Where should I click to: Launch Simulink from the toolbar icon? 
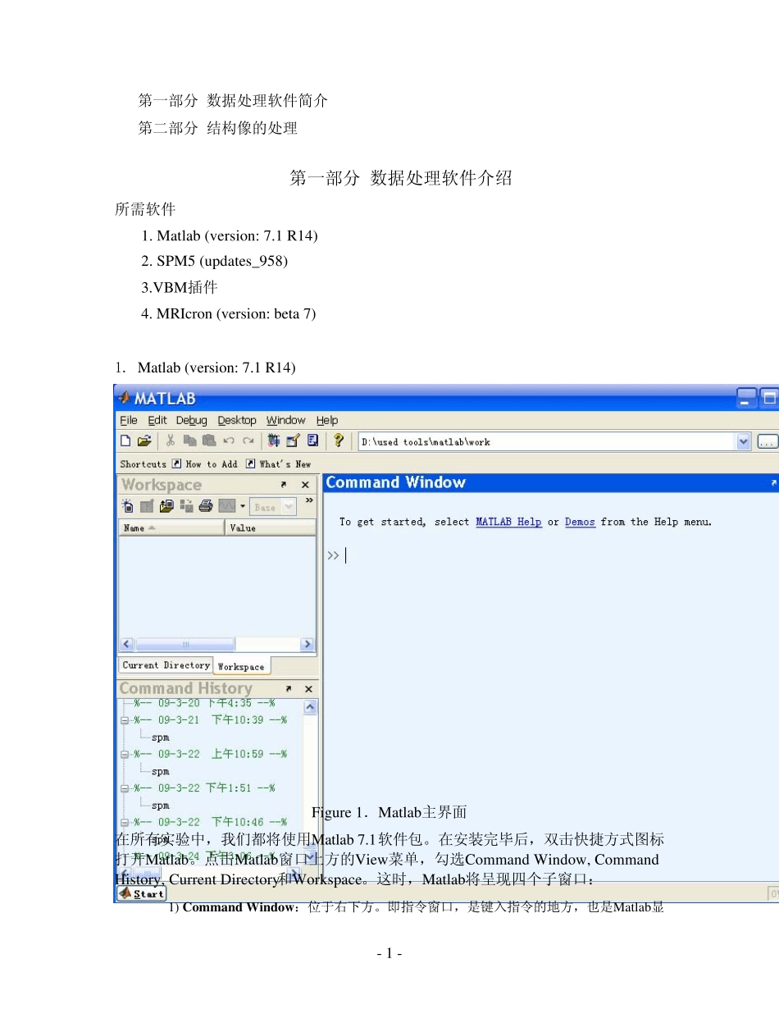pos(274,441)
